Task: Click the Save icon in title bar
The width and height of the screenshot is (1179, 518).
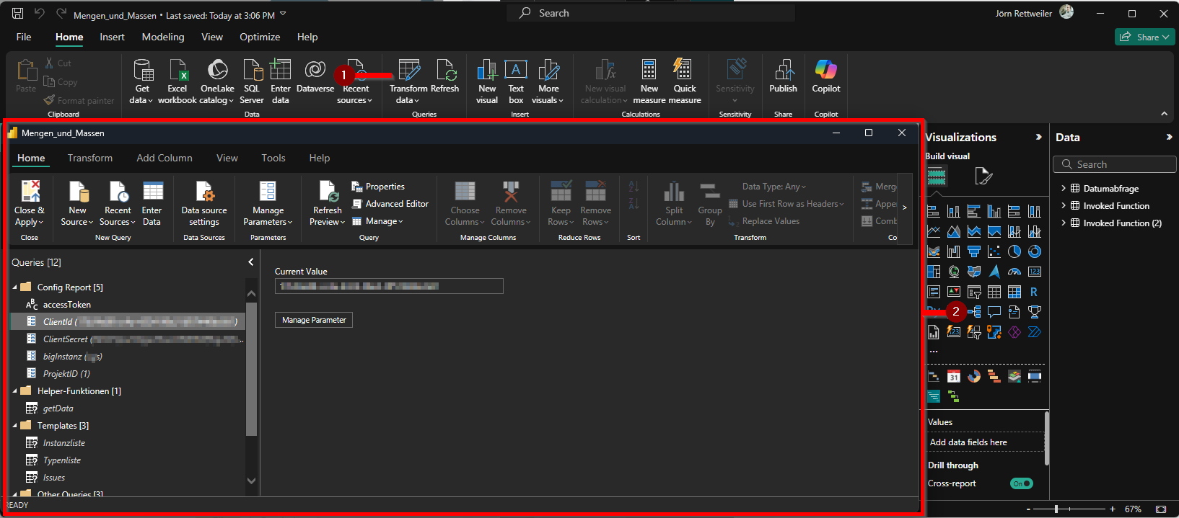Action: (x=17, y=13)
